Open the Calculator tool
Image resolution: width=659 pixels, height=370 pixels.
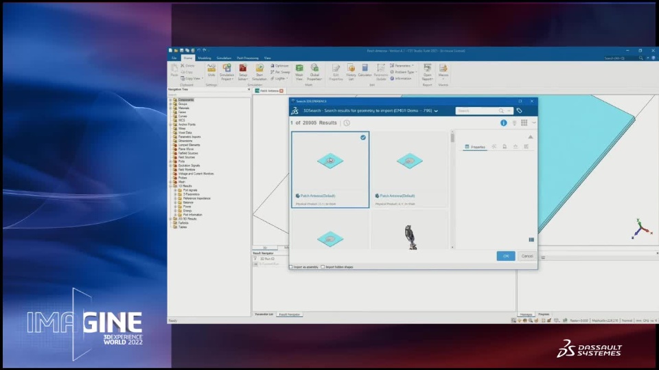pos(365,71)
